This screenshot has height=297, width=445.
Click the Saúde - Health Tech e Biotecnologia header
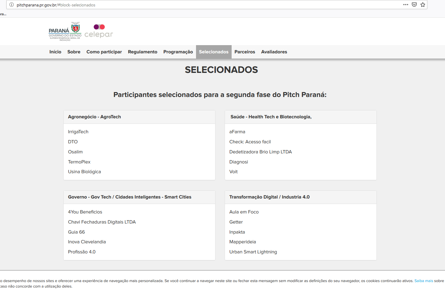(301, 117)
